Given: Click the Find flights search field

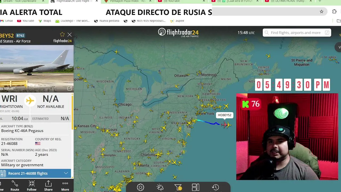Looking at the screenshot, I should point(297,33).
